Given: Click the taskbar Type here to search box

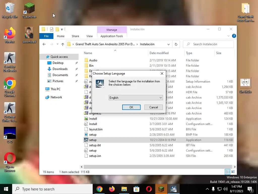Looking at the screenshot, I should [52, 189].
